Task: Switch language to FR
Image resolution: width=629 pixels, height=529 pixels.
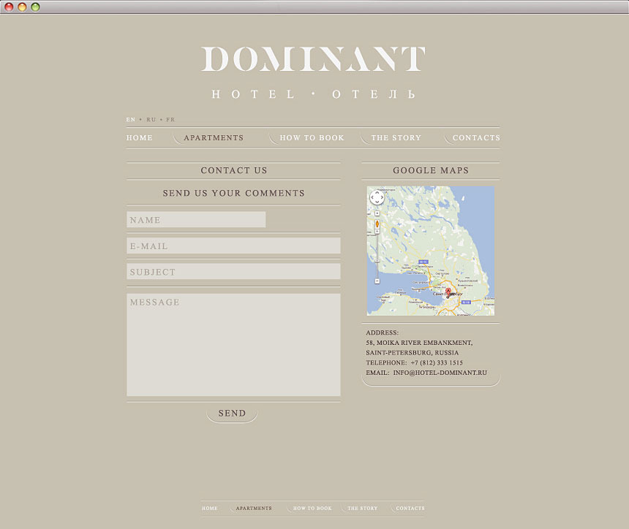Action: click(x=170, y=119)
